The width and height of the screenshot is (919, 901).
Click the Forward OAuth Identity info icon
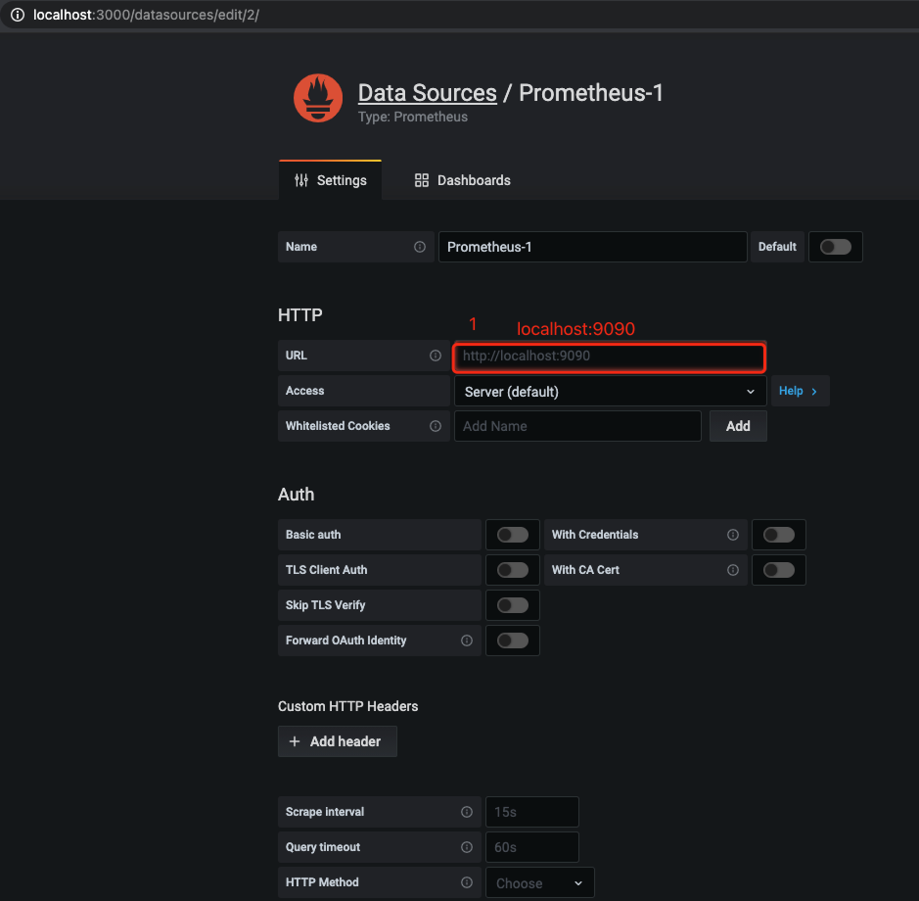coord(466,640)
